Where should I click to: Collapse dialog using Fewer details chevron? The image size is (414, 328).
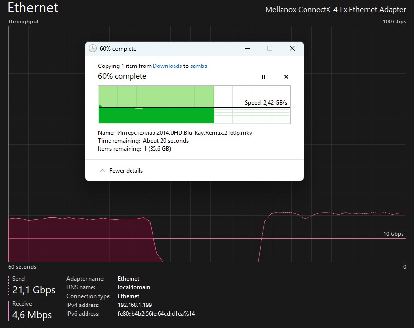[102, 171]
